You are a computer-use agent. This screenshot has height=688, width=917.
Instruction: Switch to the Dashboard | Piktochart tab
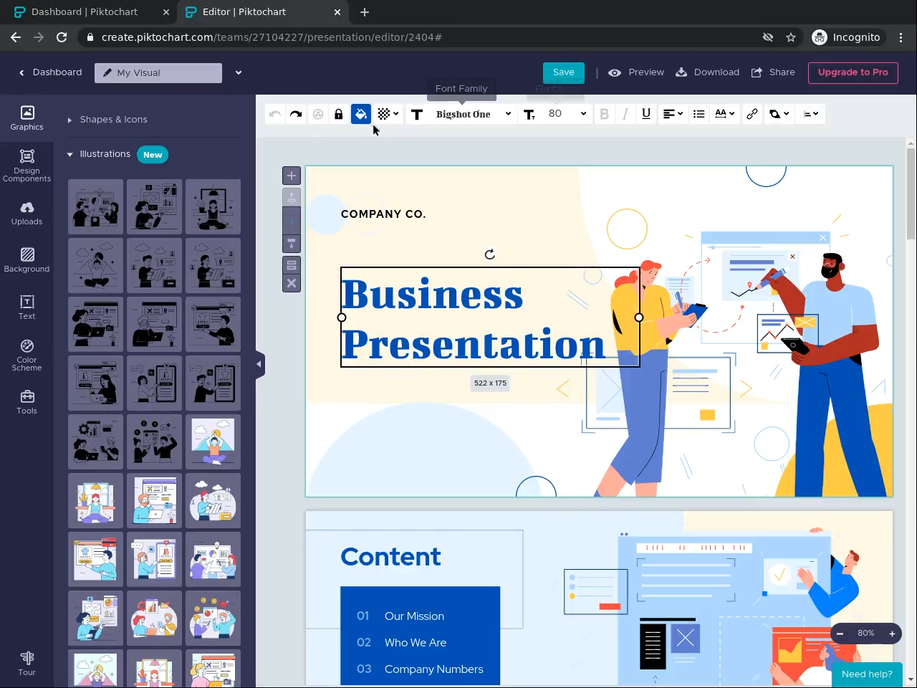click(x=85, y=12)
